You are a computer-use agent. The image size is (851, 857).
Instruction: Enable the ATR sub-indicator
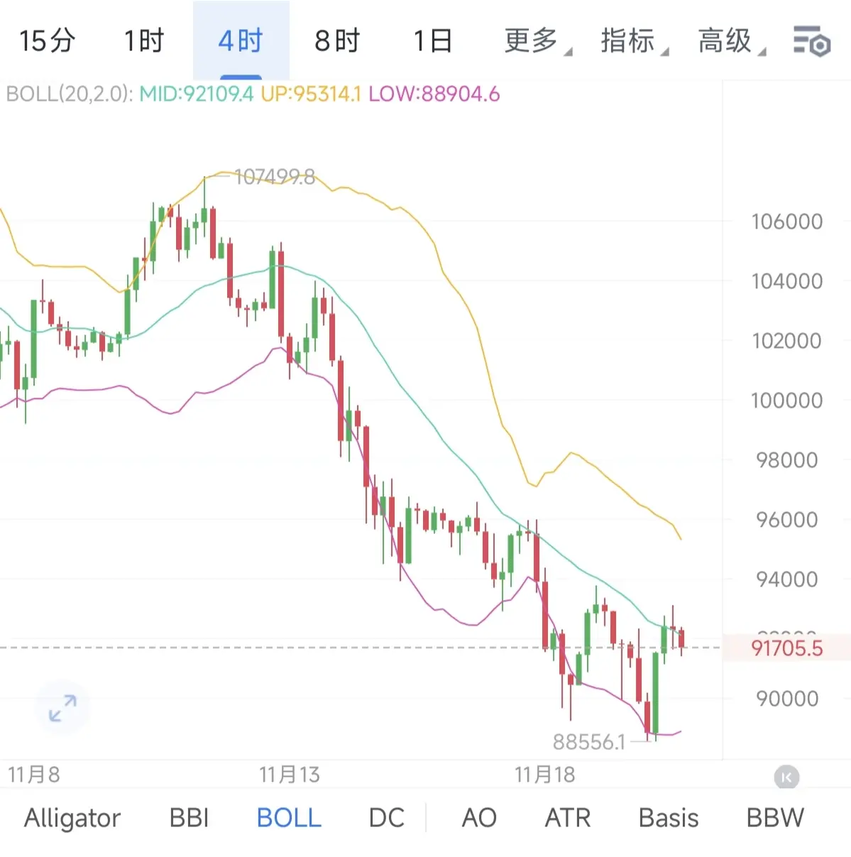point(568,818)
